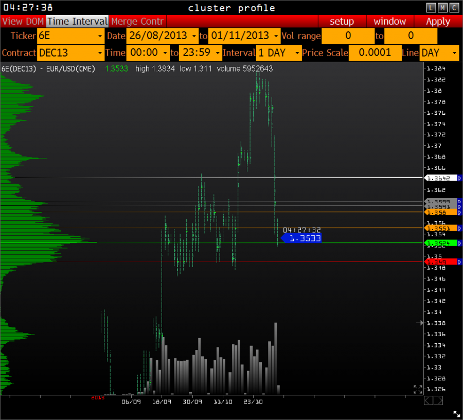This screenshot has width=463, height=420.
Task: Select the red 1.349 price level marker
Action: [x=440, y=262]
